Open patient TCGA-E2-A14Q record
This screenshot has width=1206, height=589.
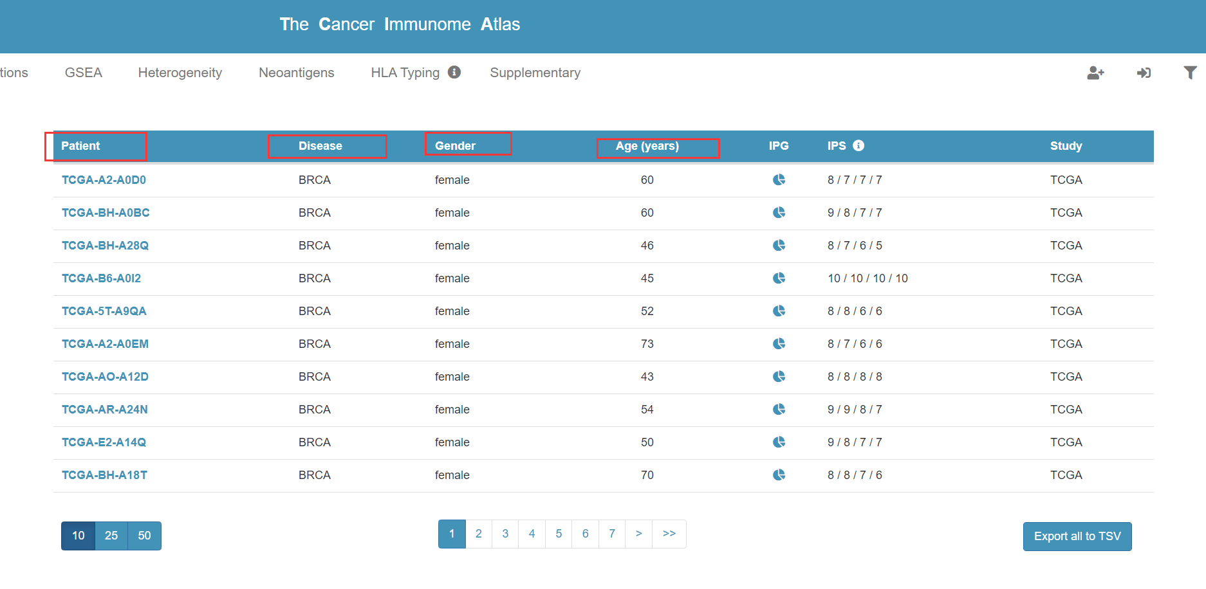pos(104,442)
